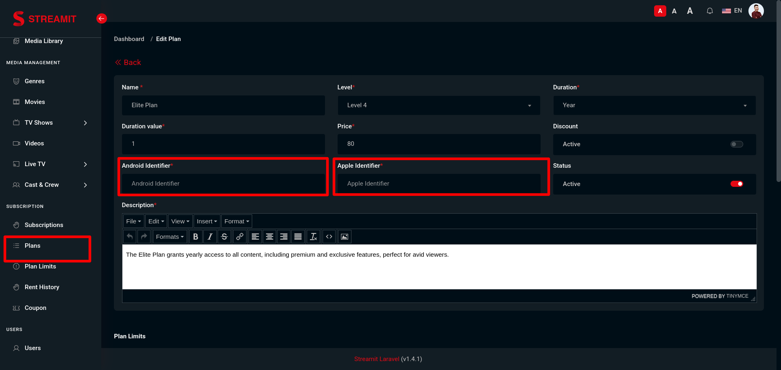781x370 pixels.
Task: Click the editor resize handle
Action: tap(753, 299)
